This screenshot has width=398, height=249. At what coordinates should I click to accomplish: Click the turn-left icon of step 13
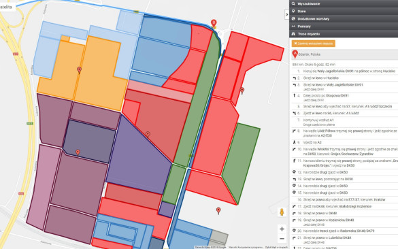pos(294,179)
